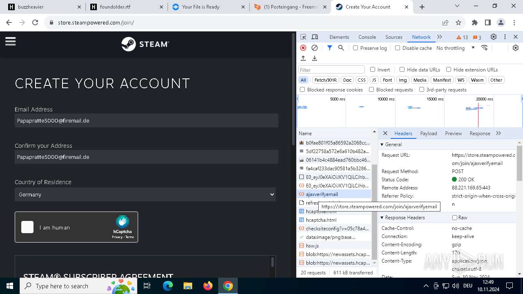Clear the network log

point(315,48)
